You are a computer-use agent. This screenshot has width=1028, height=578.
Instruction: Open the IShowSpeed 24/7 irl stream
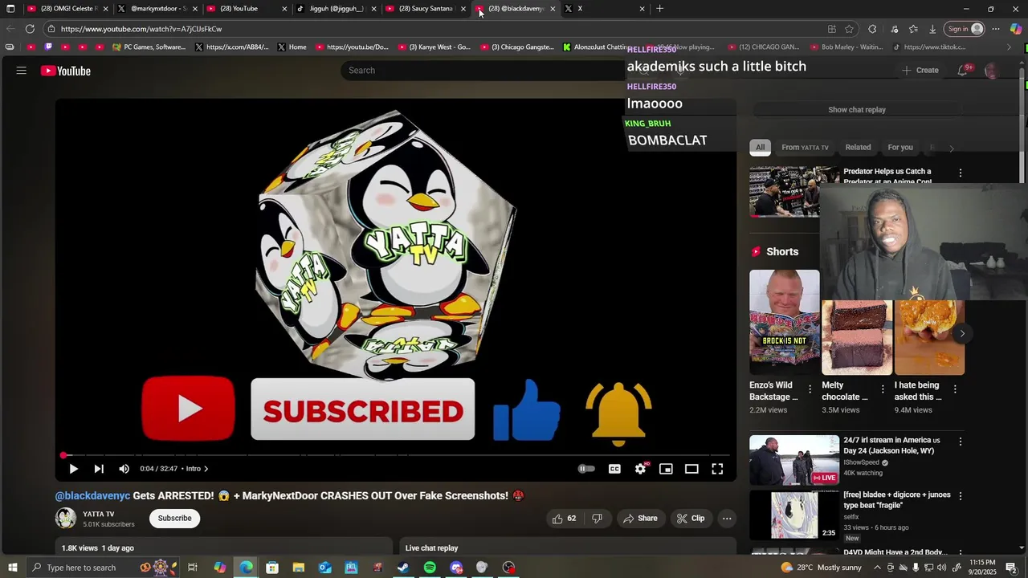coord(794,460)
